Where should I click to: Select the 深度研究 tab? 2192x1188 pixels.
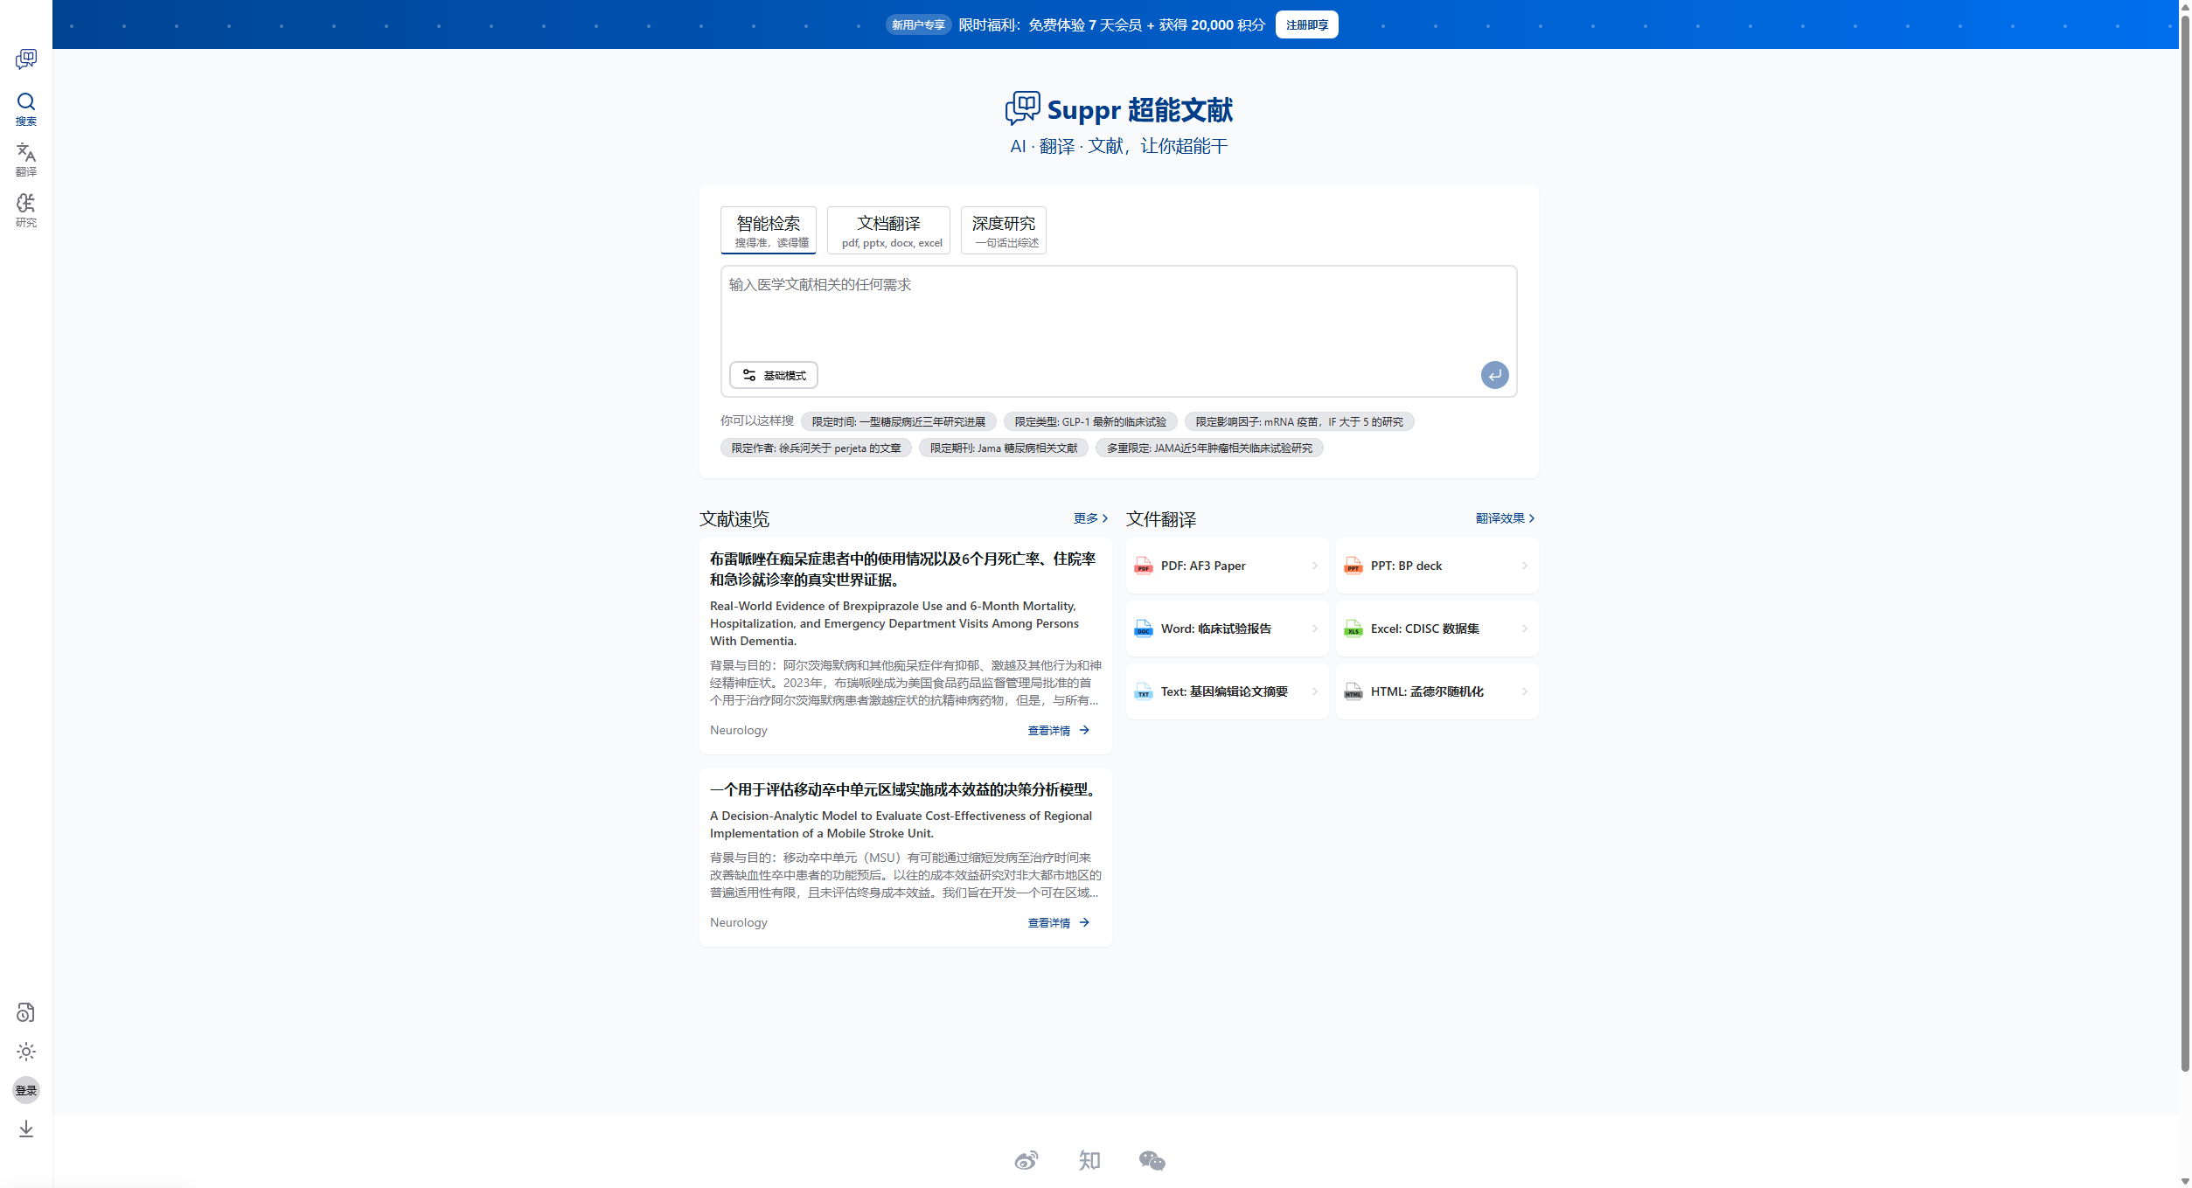pyautogui.click(x=1004, y=230)
